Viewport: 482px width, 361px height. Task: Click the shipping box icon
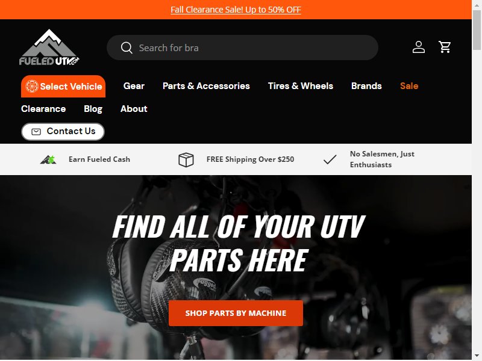186,159
